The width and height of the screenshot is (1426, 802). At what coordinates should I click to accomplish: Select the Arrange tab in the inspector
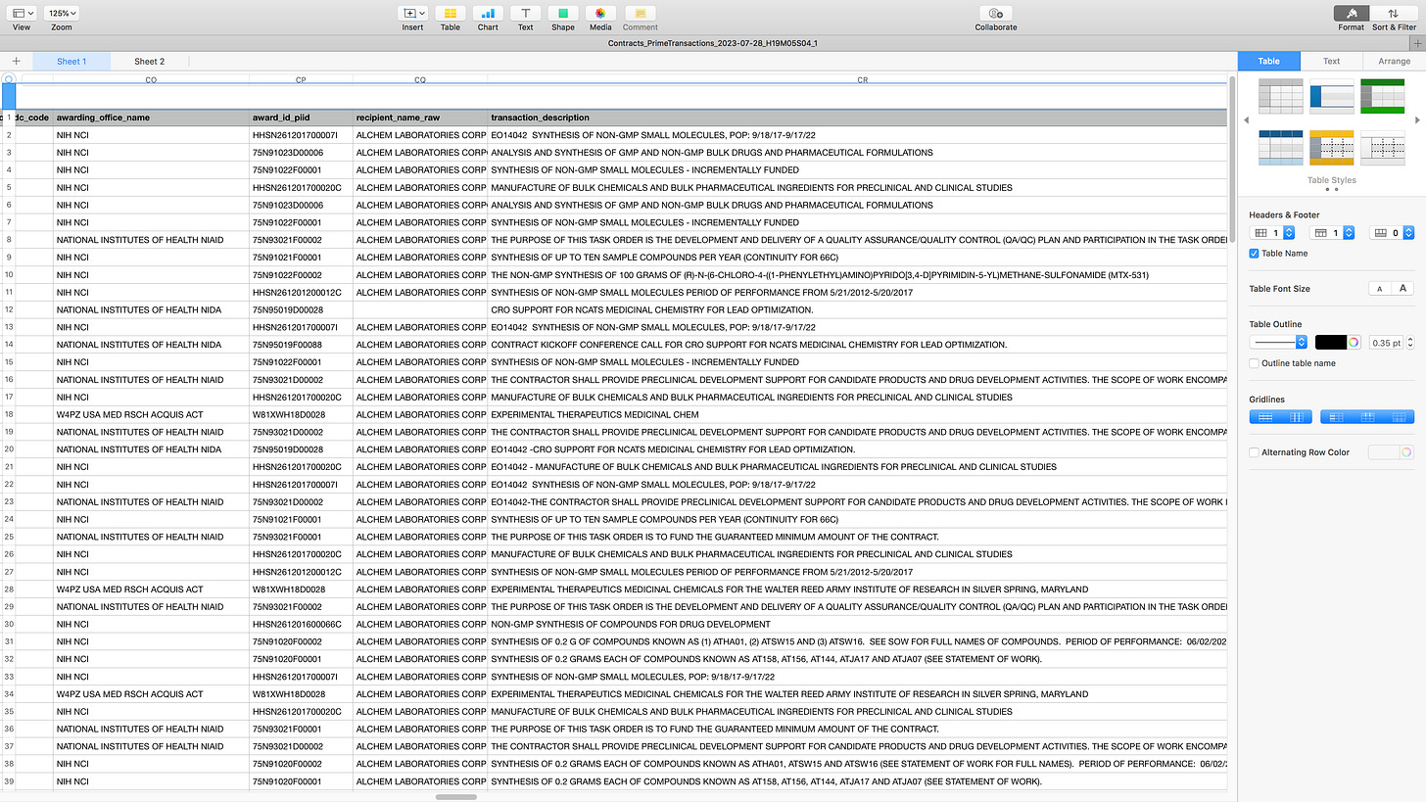tap(1395, 61)
